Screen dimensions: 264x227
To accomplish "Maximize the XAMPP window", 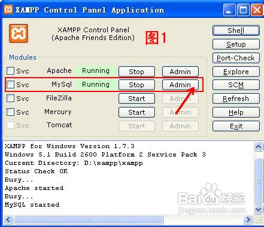I will click(243, 10).
